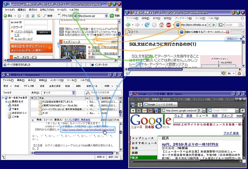Click the Back button in Internet Explorer
Image resolution: width=248 pixels, height=169 pixels.
(8, 16)
